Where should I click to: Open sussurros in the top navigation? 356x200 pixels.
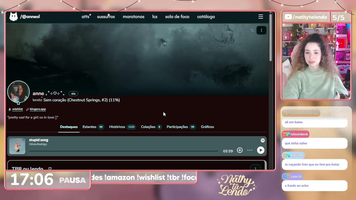106,17
